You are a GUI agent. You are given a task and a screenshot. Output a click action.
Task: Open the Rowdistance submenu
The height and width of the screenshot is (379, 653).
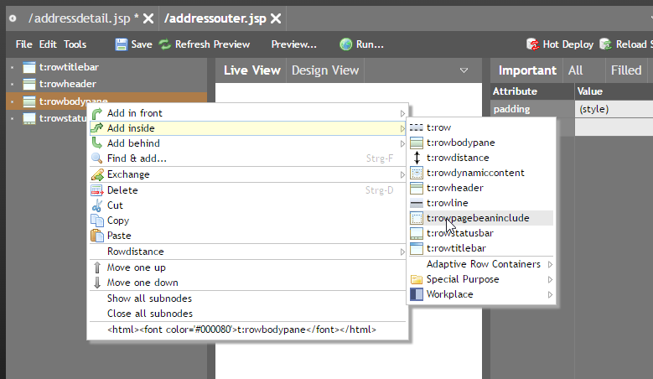point(136,252)
